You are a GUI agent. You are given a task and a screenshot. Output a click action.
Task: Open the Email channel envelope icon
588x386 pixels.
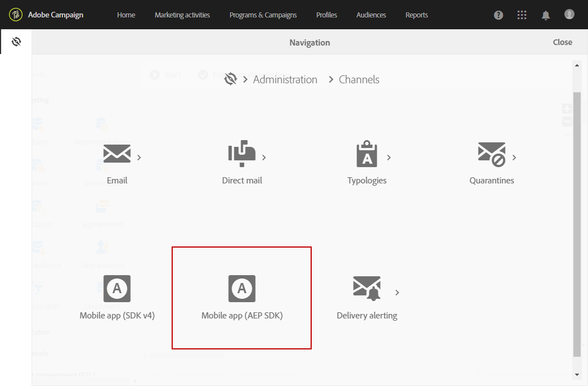pyautogui.click(x=117, y=154)
